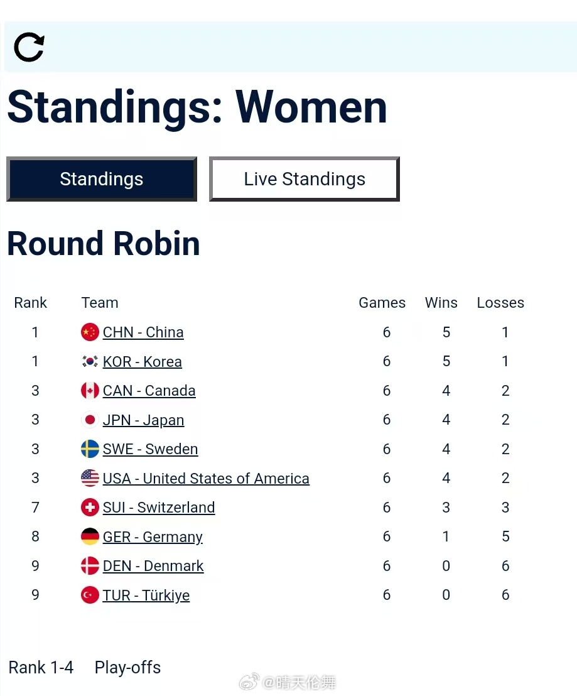
Task: Click the refresh icon at top
Action: coord(29,47)
